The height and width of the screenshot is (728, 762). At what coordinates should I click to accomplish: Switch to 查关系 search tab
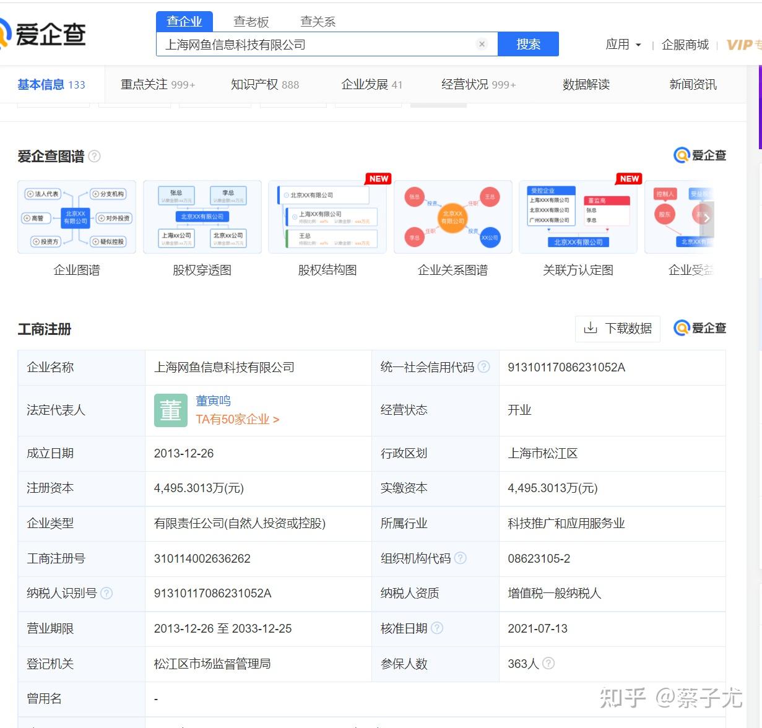318,22
